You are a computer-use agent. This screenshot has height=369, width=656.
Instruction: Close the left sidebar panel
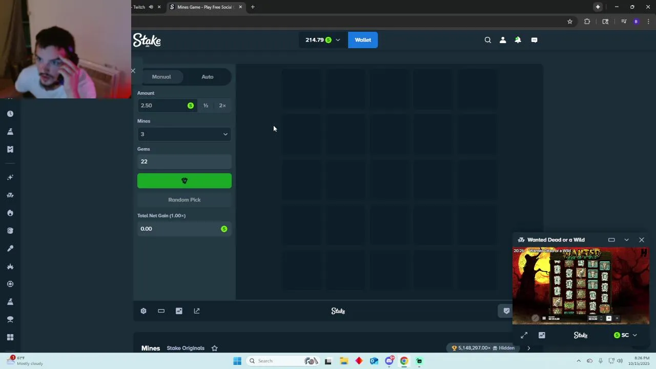coord(133,71)
